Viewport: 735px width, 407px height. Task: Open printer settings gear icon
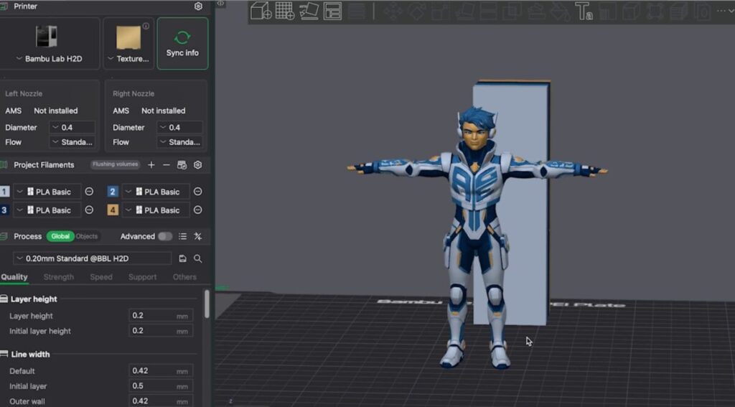pyautogui.click(x=198, y=6)
